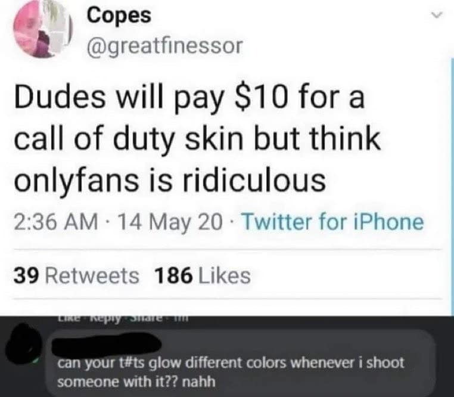This screenshot has width=454, height=397.
Task: Click the Twitter for iPhone source link
Action: 332,222
